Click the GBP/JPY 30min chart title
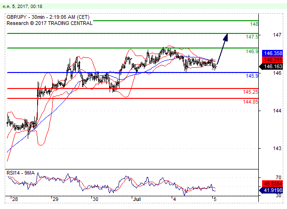This screenshot has height=209, width=287. coord(48,17)
